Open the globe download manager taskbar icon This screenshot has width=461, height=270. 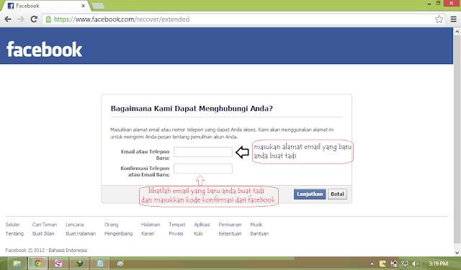tap(79, 264)
